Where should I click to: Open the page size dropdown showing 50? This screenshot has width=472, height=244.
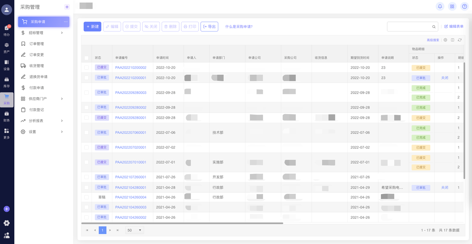135,230
